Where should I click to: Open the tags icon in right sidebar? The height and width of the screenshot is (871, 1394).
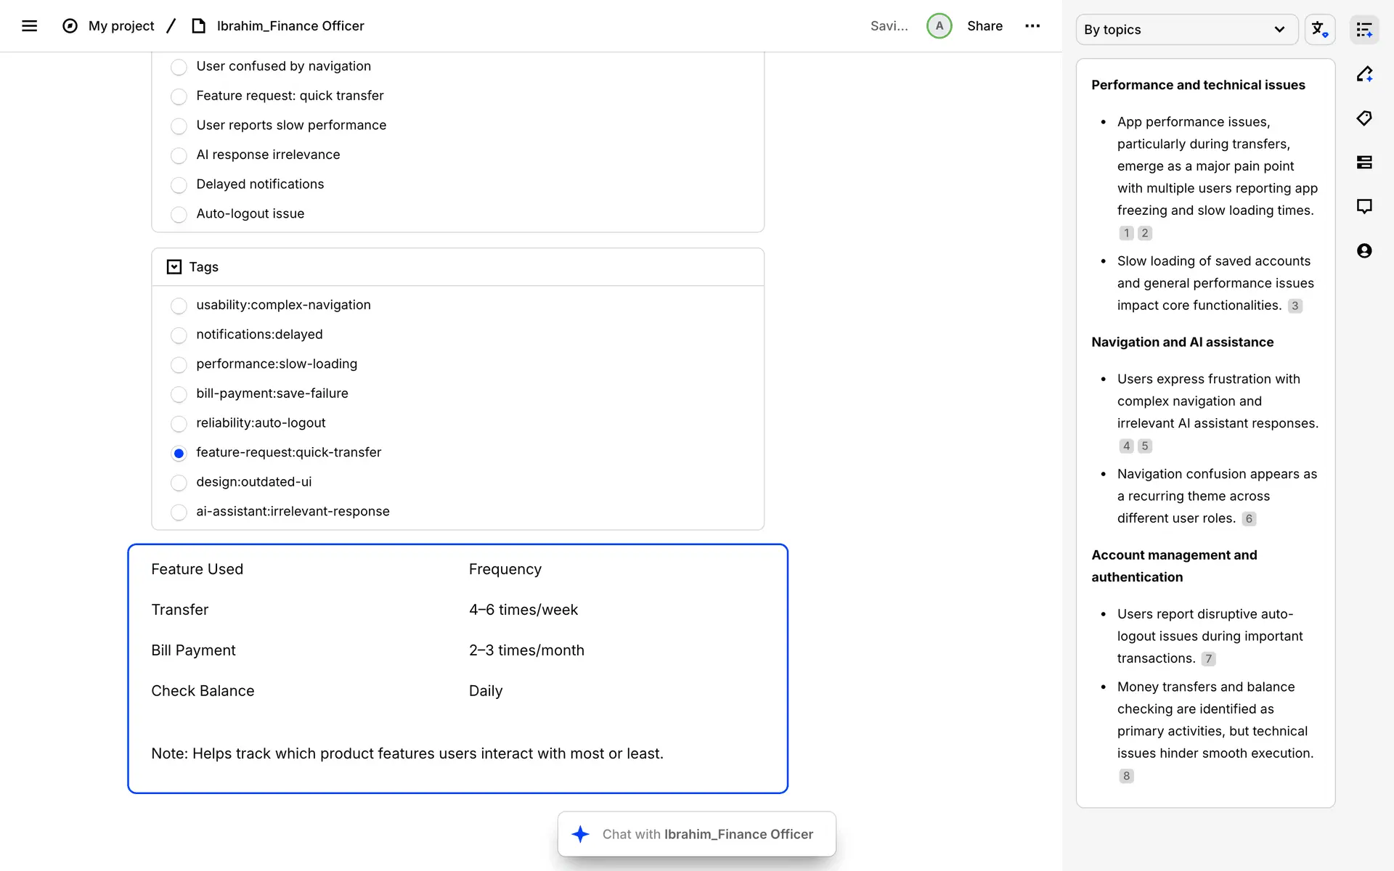[x=1364, y=118]
